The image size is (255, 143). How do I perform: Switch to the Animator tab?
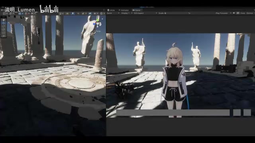coord(124,10)
